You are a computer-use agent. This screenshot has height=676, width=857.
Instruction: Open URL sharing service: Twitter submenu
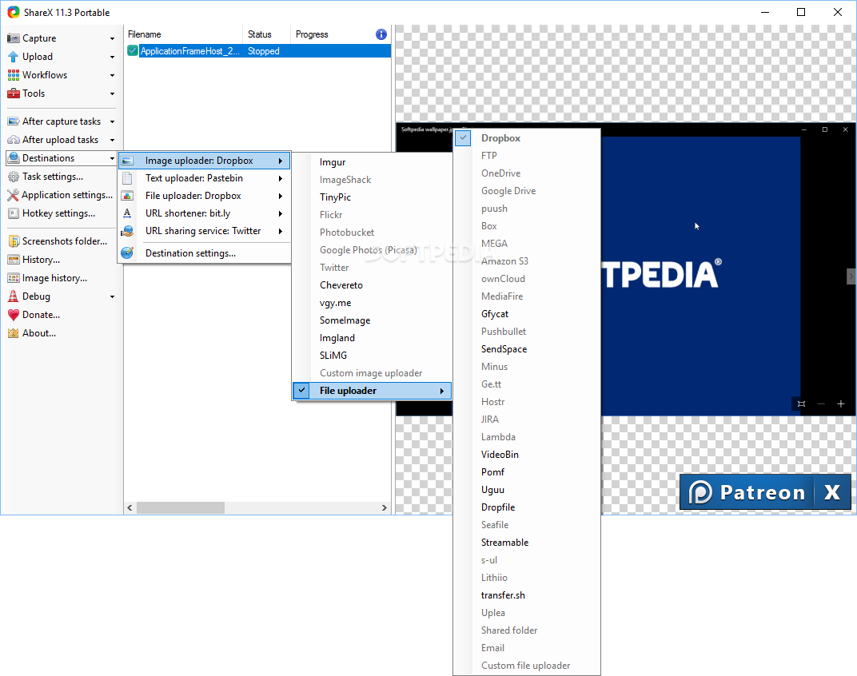coord(205,231)
